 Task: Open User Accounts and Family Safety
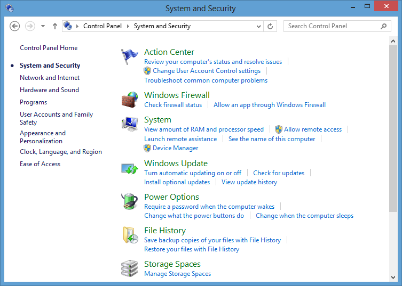point(57,118)
